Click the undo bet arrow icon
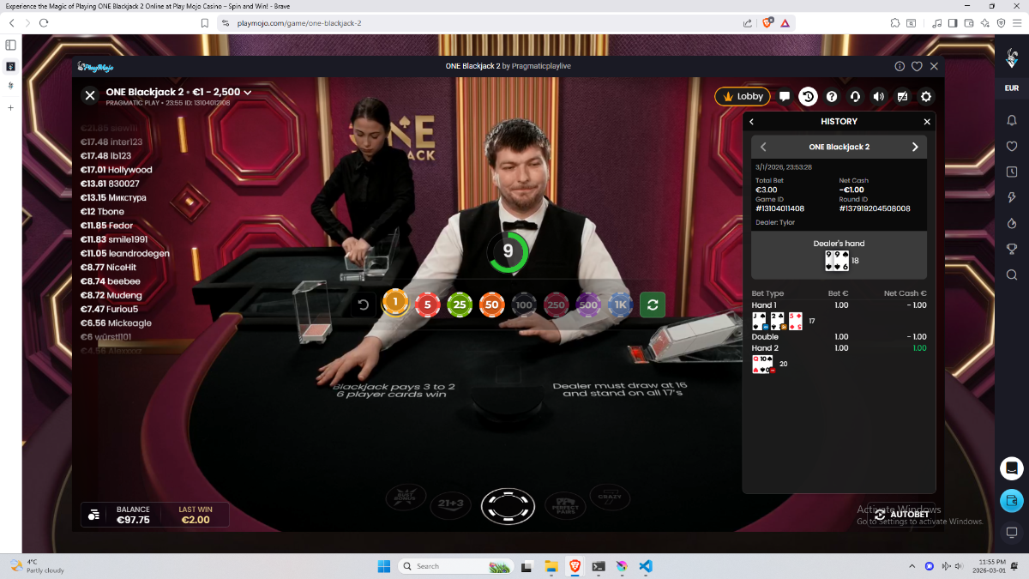1029x579 pixels. (364, 305)
